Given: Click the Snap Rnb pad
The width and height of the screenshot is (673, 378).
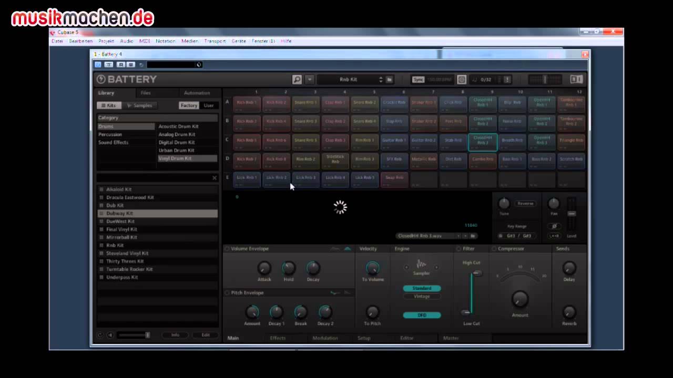Looking at the screenshot, I should 394,179.
